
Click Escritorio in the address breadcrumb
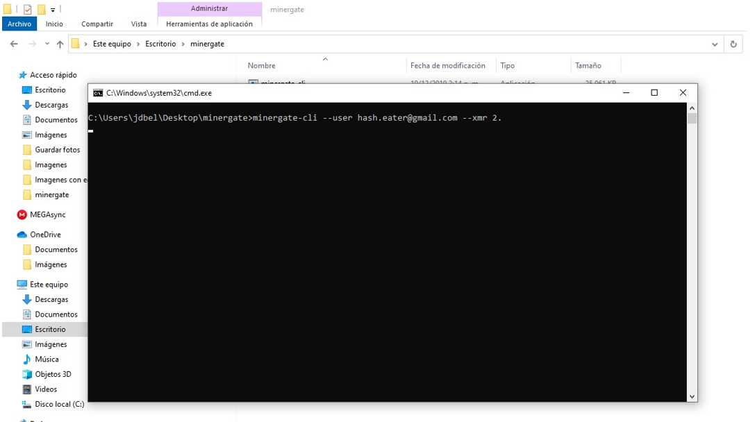pos(160,44)
